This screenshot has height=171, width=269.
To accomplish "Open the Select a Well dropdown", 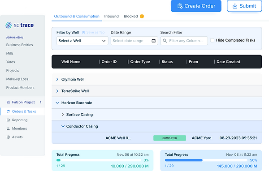I will point(82,41).
